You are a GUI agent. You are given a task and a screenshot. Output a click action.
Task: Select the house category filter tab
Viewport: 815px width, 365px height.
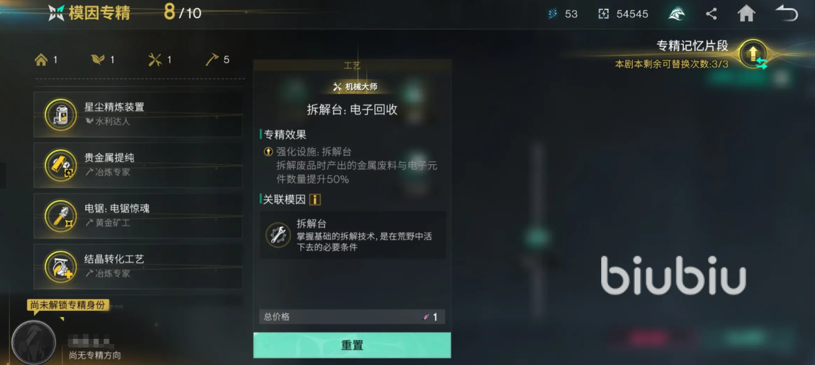pyautogui.click(x=46, y=60)
